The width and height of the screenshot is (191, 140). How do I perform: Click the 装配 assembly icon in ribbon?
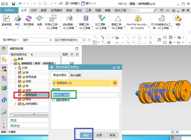[x=178, y=20]
